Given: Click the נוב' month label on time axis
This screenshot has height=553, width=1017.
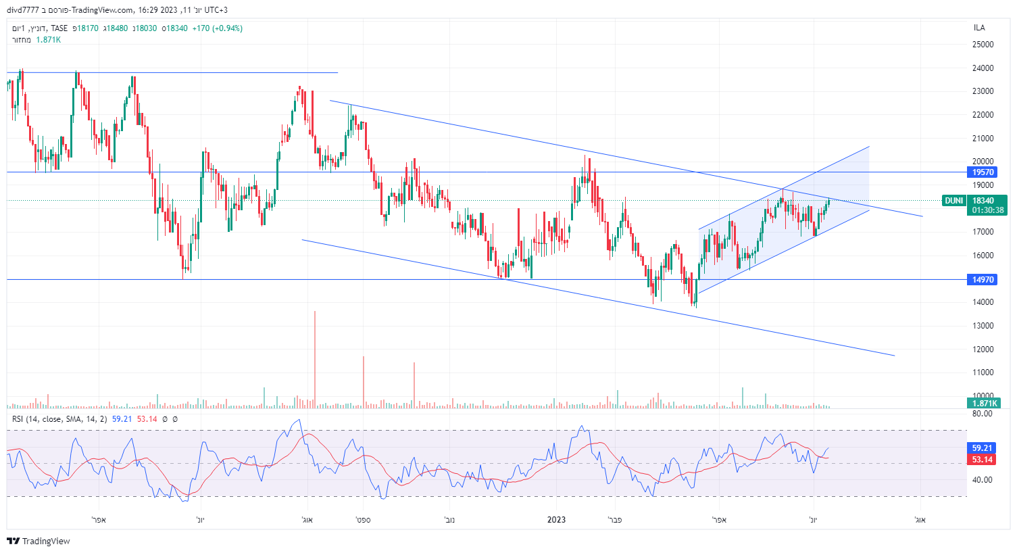Looking at the screenshot, I should click(x=449, y=520).
